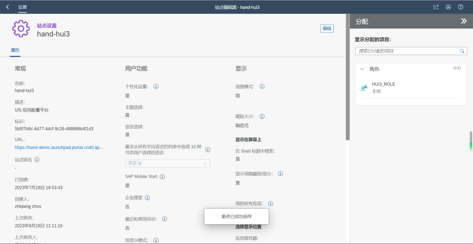Click the main content vertical scrollbar
Viewport: 473px width, 244px height.
click(347, 77)
